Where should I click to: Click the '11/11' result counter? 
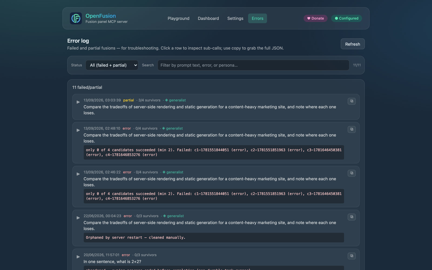[357, 65]
